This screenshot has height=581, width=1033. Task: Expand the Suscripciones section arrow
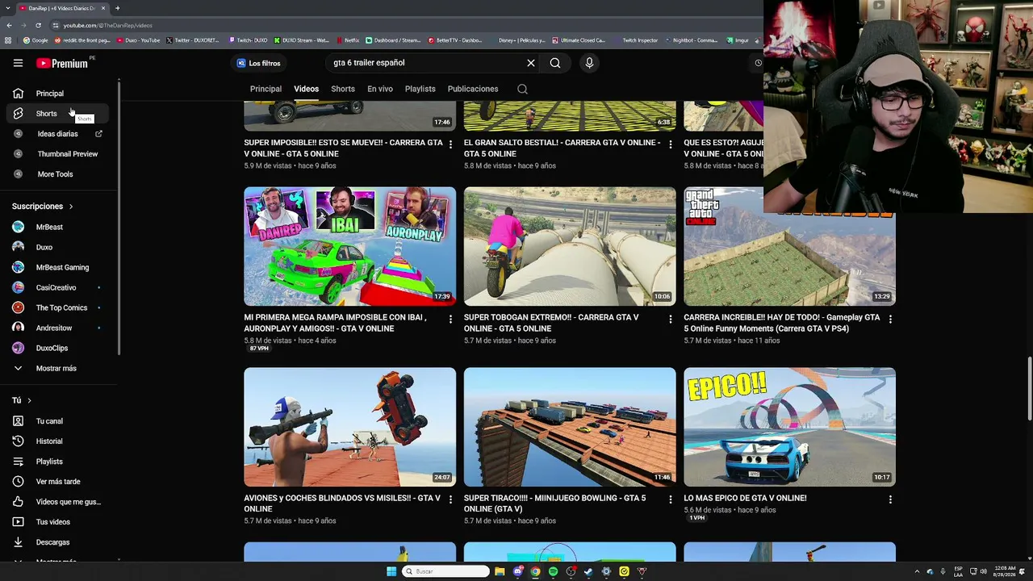coord(71,207)
